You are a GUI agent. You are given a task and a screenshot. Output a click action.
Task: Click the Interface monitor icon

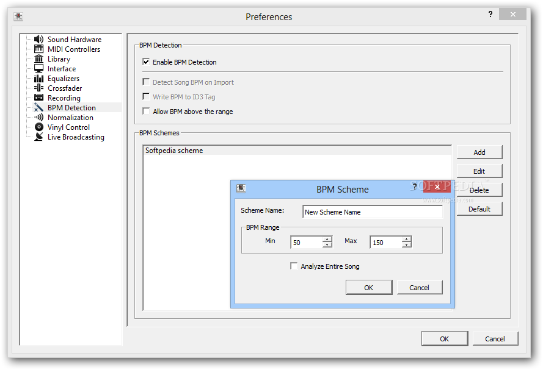(39, 68)
